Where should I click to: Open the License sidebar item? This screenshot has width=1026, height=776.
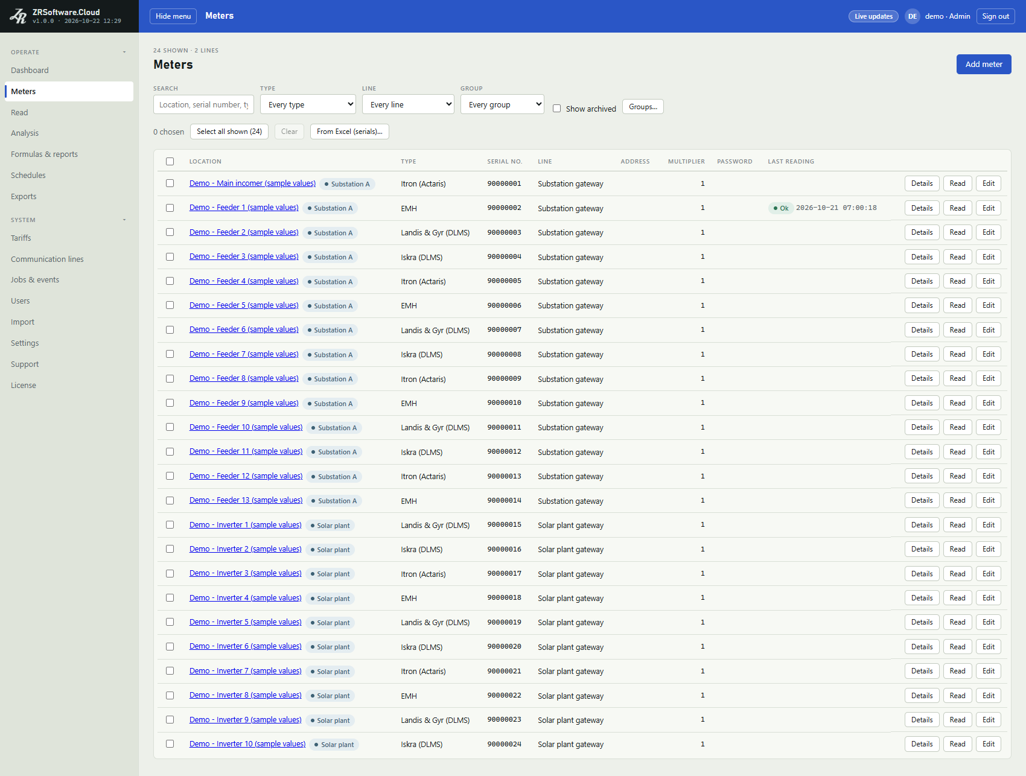tap(69, 386)
